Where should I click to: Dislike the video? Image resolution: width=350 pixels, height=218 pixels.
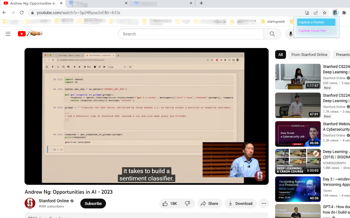coord(188,204)
